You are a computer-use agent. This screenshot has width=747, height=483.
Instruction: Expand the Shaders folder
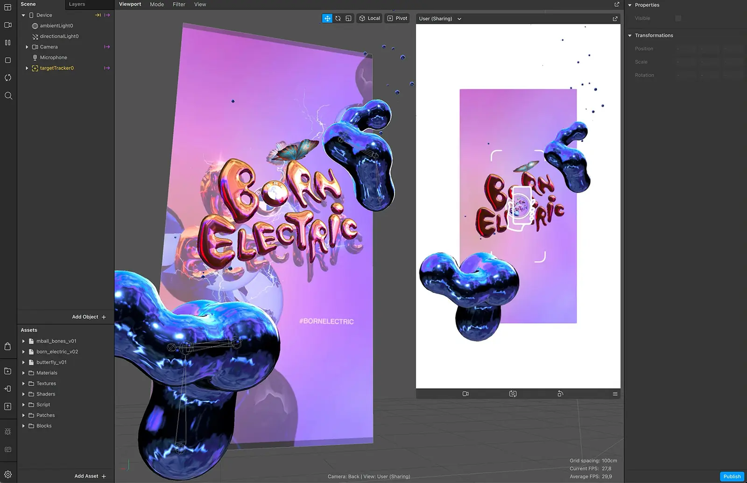click(23, 394)
